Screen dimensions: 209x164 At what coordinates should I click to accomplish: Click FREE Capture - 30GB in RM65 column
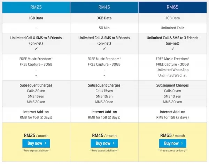click(x=172, y=64)
